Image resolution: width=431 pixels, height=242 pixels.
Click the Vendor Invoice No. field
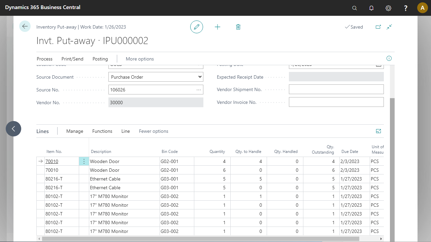tap(336, 102)
